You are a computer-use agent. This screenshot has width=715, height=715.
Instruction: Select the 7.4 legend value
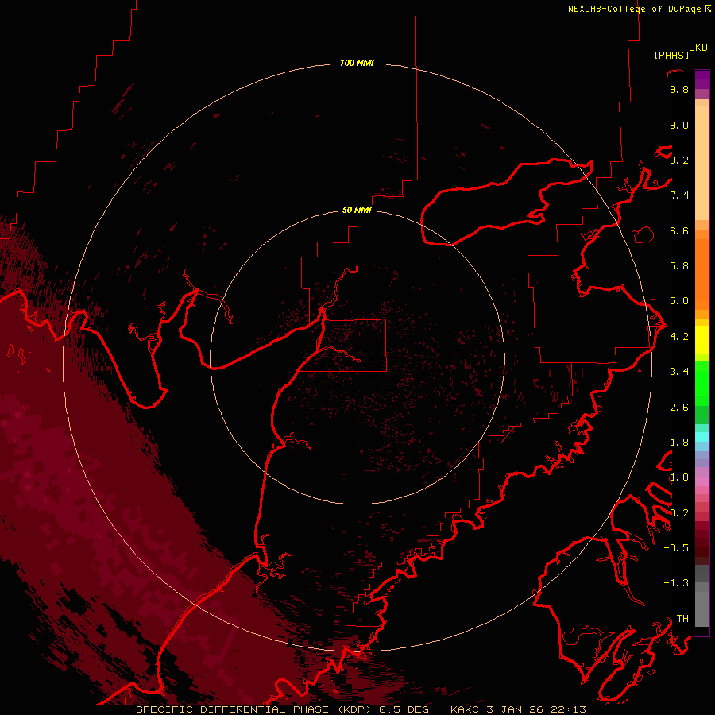coord(679,195)
